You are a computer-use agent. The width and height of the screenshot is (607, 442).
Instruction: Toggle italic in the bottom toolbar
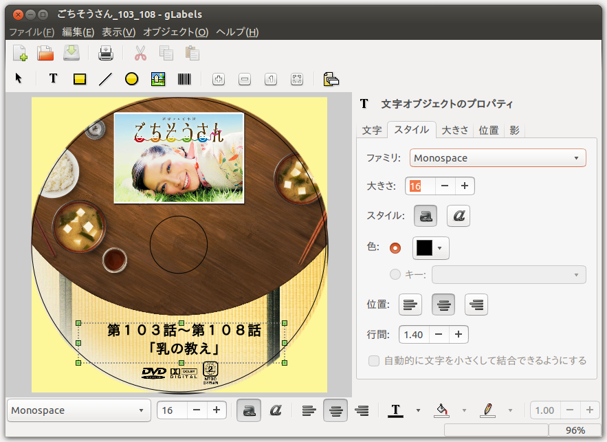click(276, 410)
